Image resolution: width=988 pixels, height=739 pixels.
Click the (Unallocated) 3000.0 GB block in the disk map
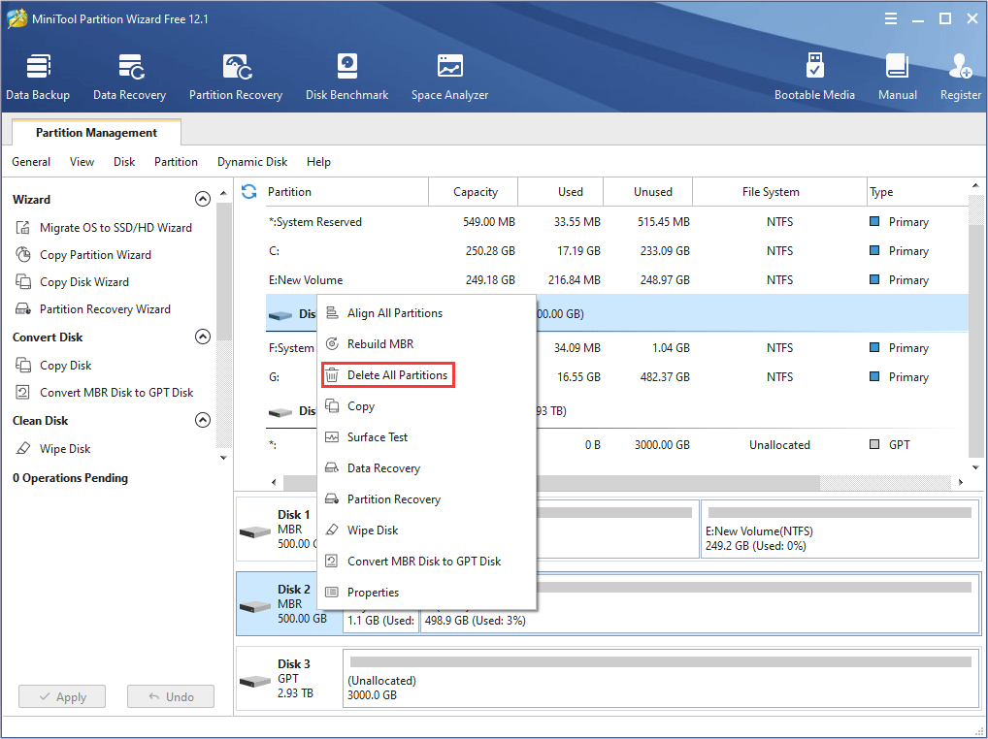tap(660, 680)
